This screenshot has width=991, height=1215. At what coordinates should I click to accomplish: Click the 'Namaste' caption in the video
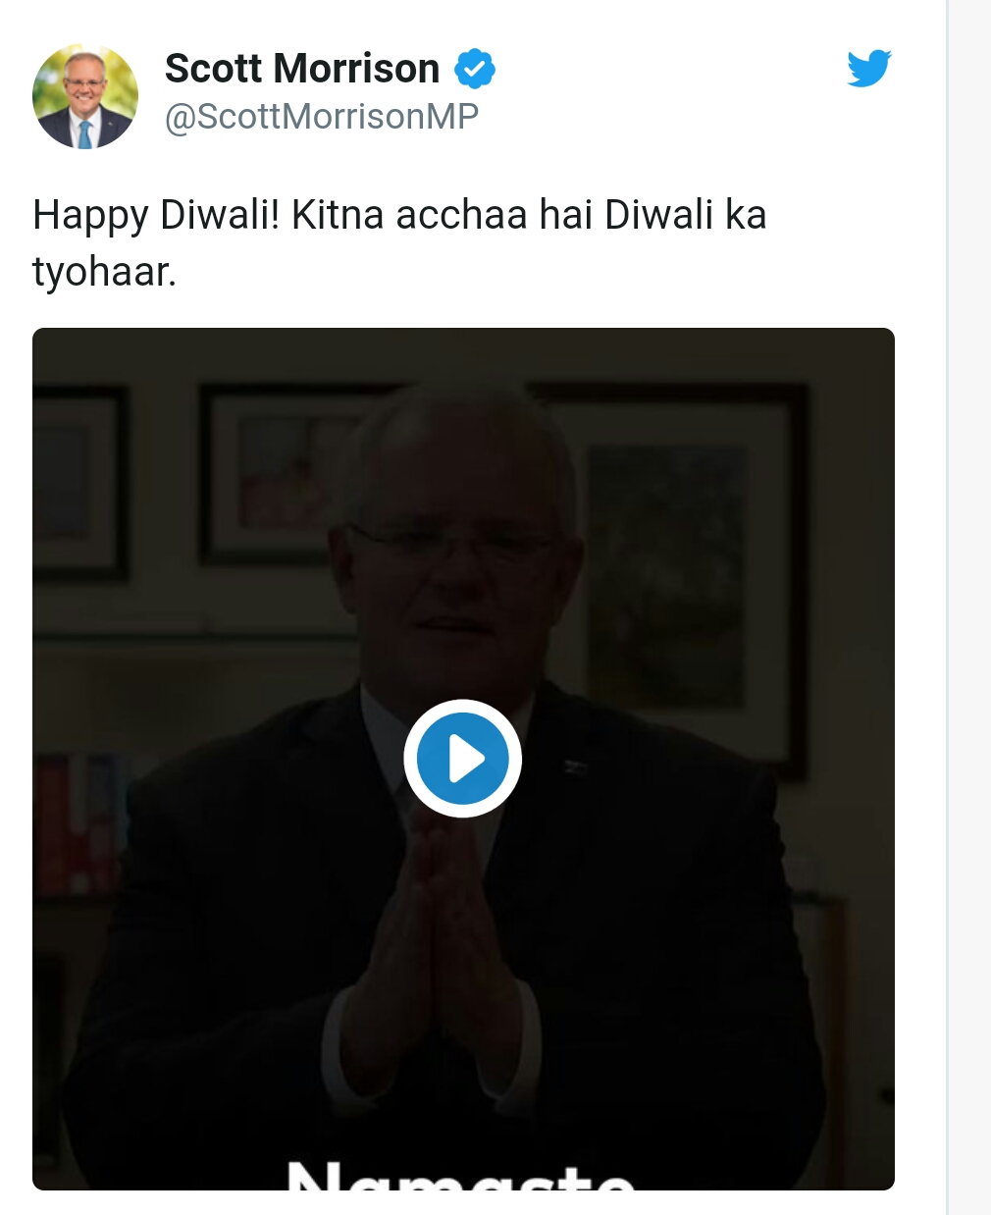[461, 1176]
